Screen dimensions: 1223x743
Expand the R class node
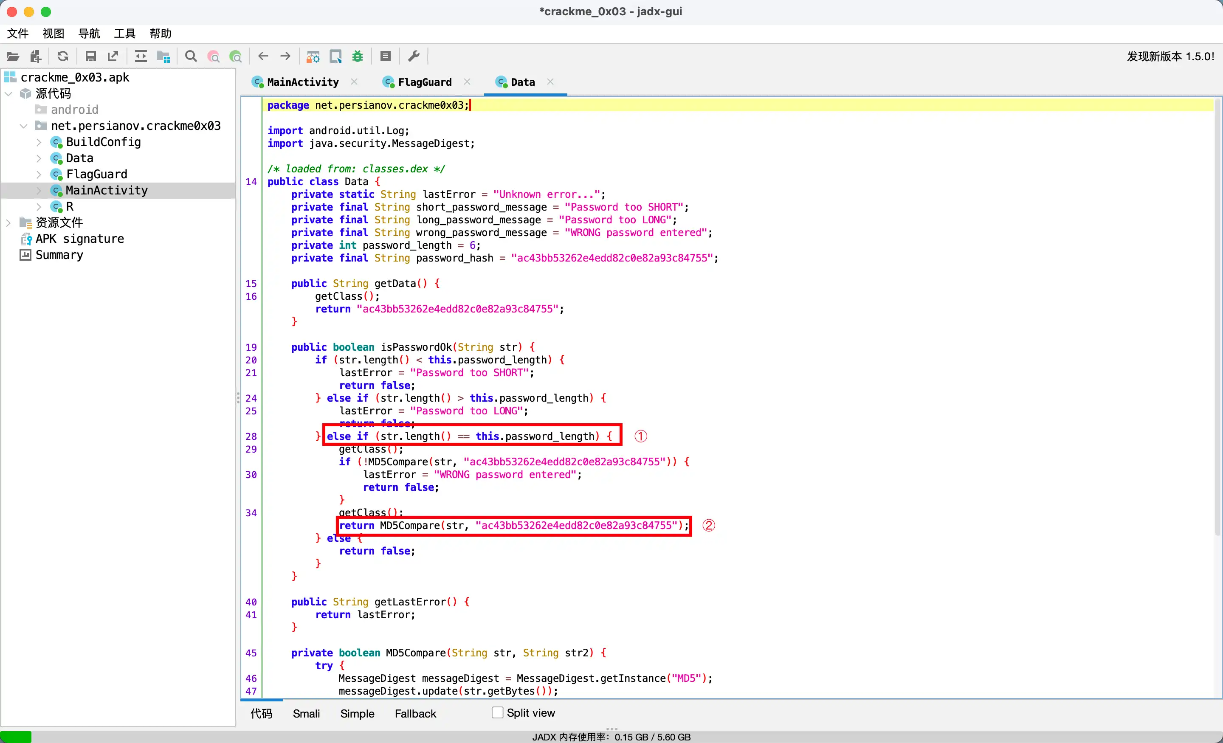click(x=39, y=206)
